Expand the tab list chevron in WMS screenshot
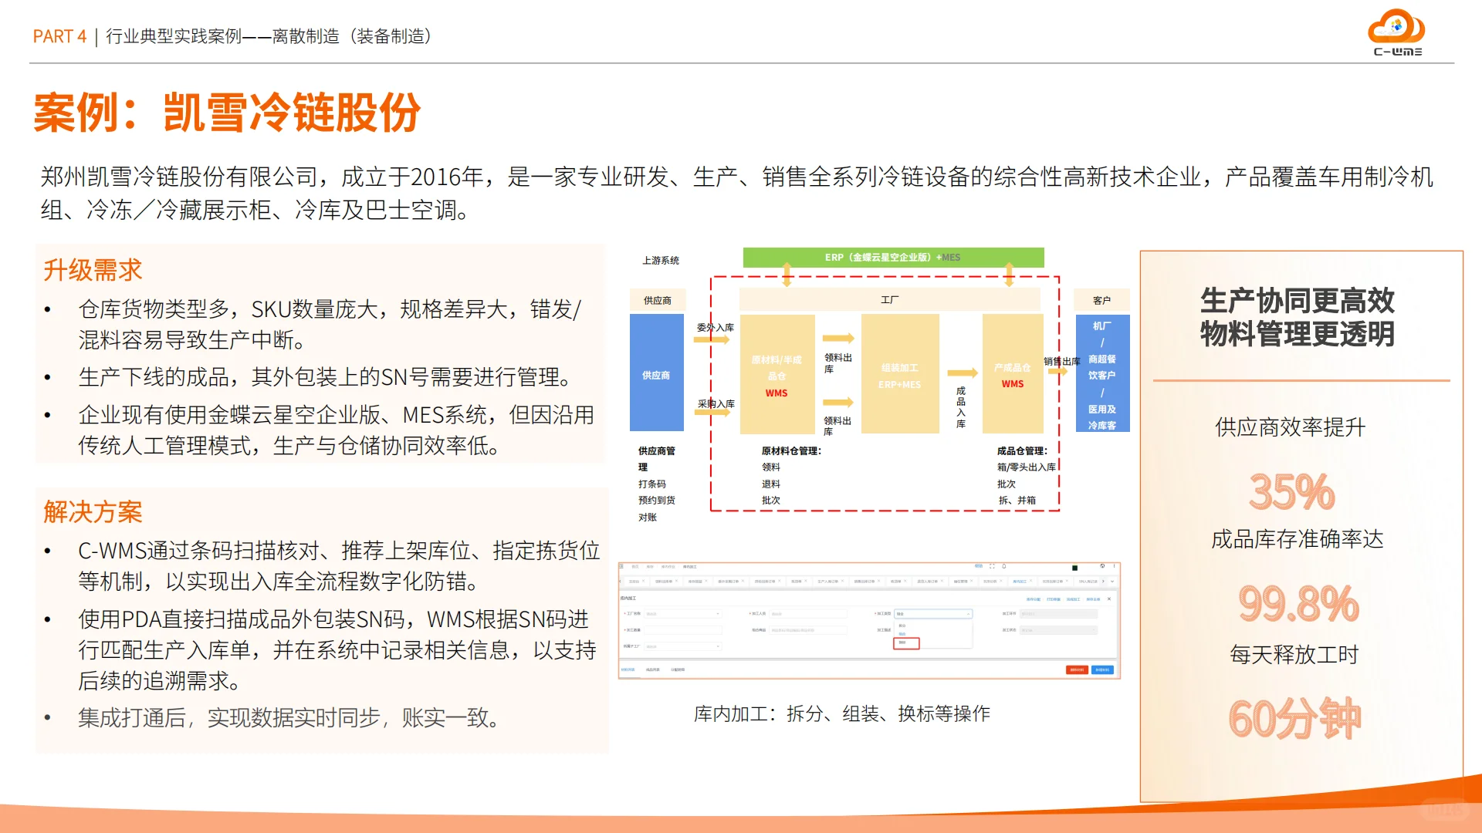The width and height of the screenshot is (1482, 833). [x=1112, y=582]
